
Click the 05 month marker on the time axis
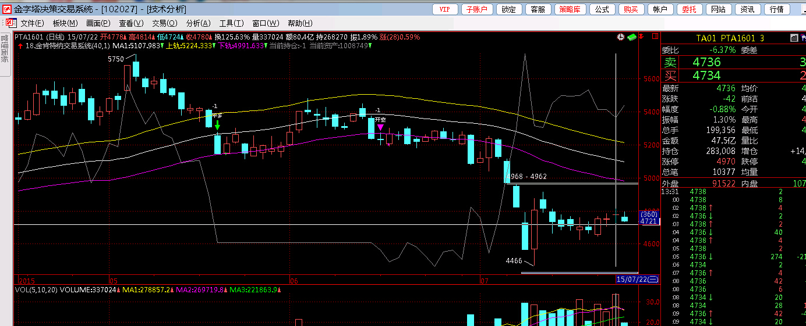tap(113, 281)
